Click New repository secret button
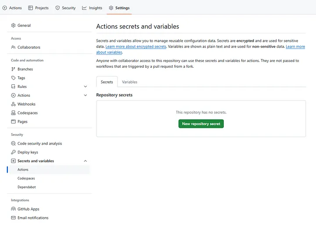316x225 pixels. tap(201, 123)
